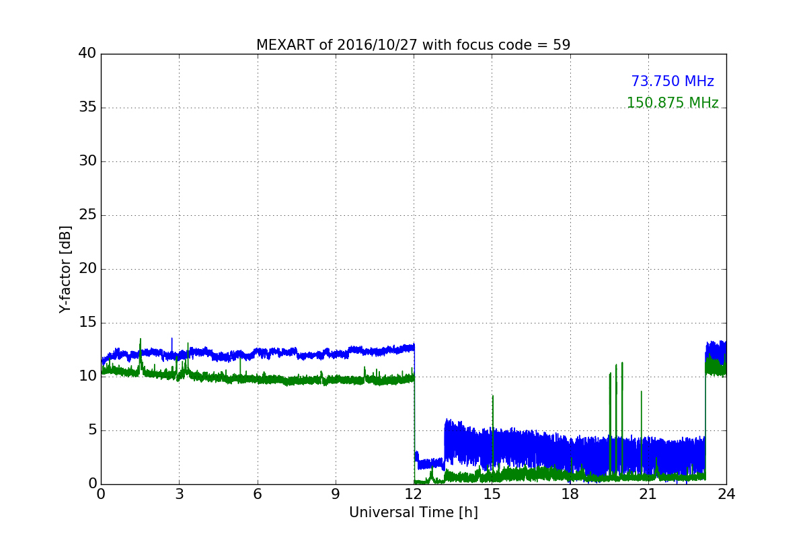
Task: Select the green 150.875 MHz legend label
Action: 672,103
